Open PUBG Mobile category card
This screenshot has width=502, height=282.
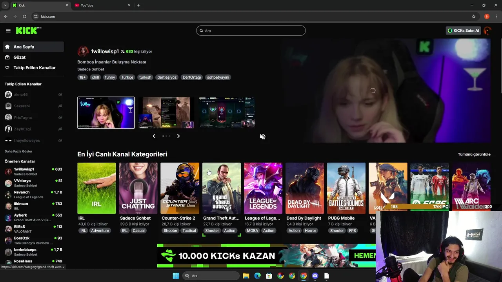point(346,188)
